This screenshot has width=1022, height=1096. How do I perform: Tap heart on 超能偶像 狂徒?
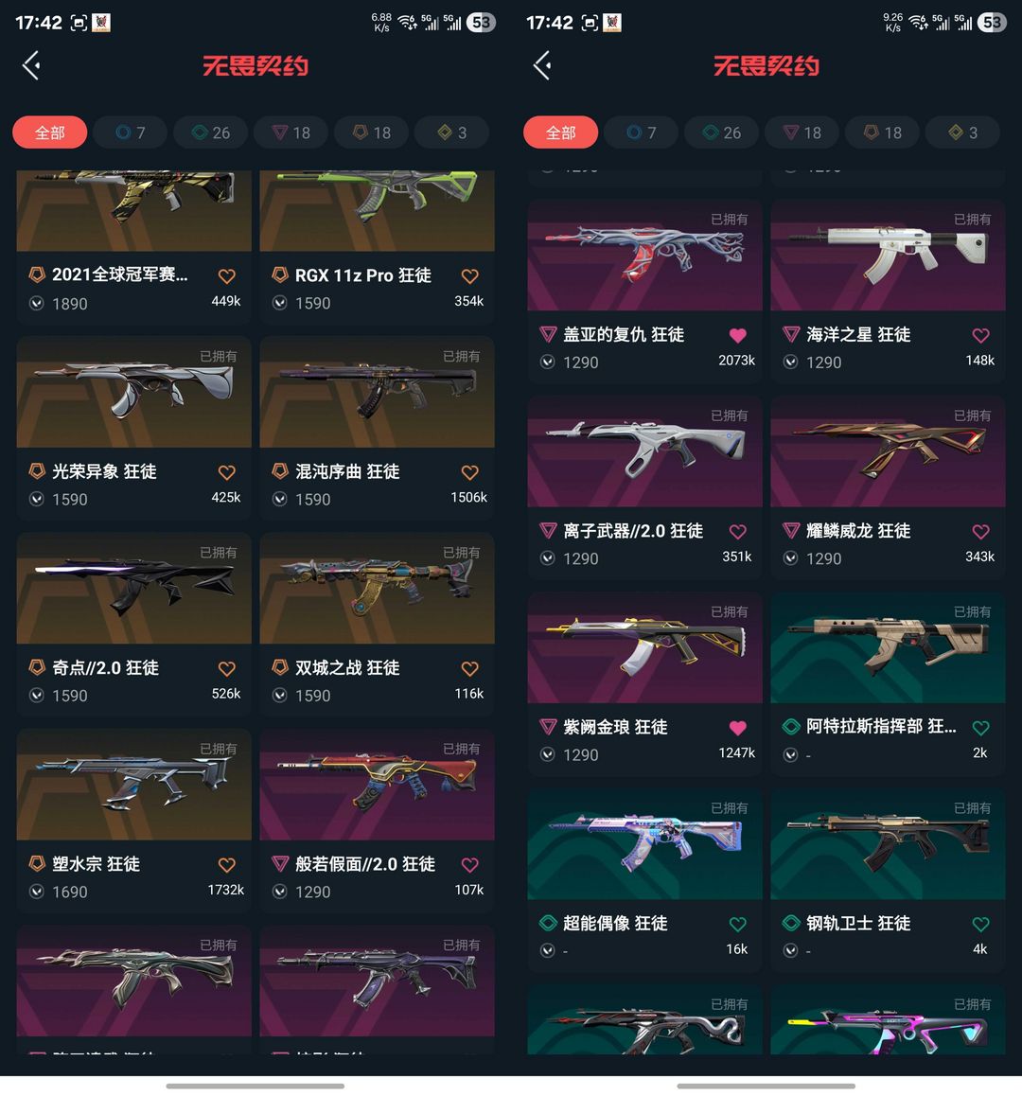tap(737, 924)
